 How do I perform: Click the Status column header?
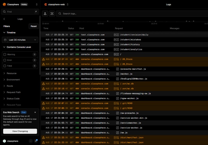coord(71,28)
